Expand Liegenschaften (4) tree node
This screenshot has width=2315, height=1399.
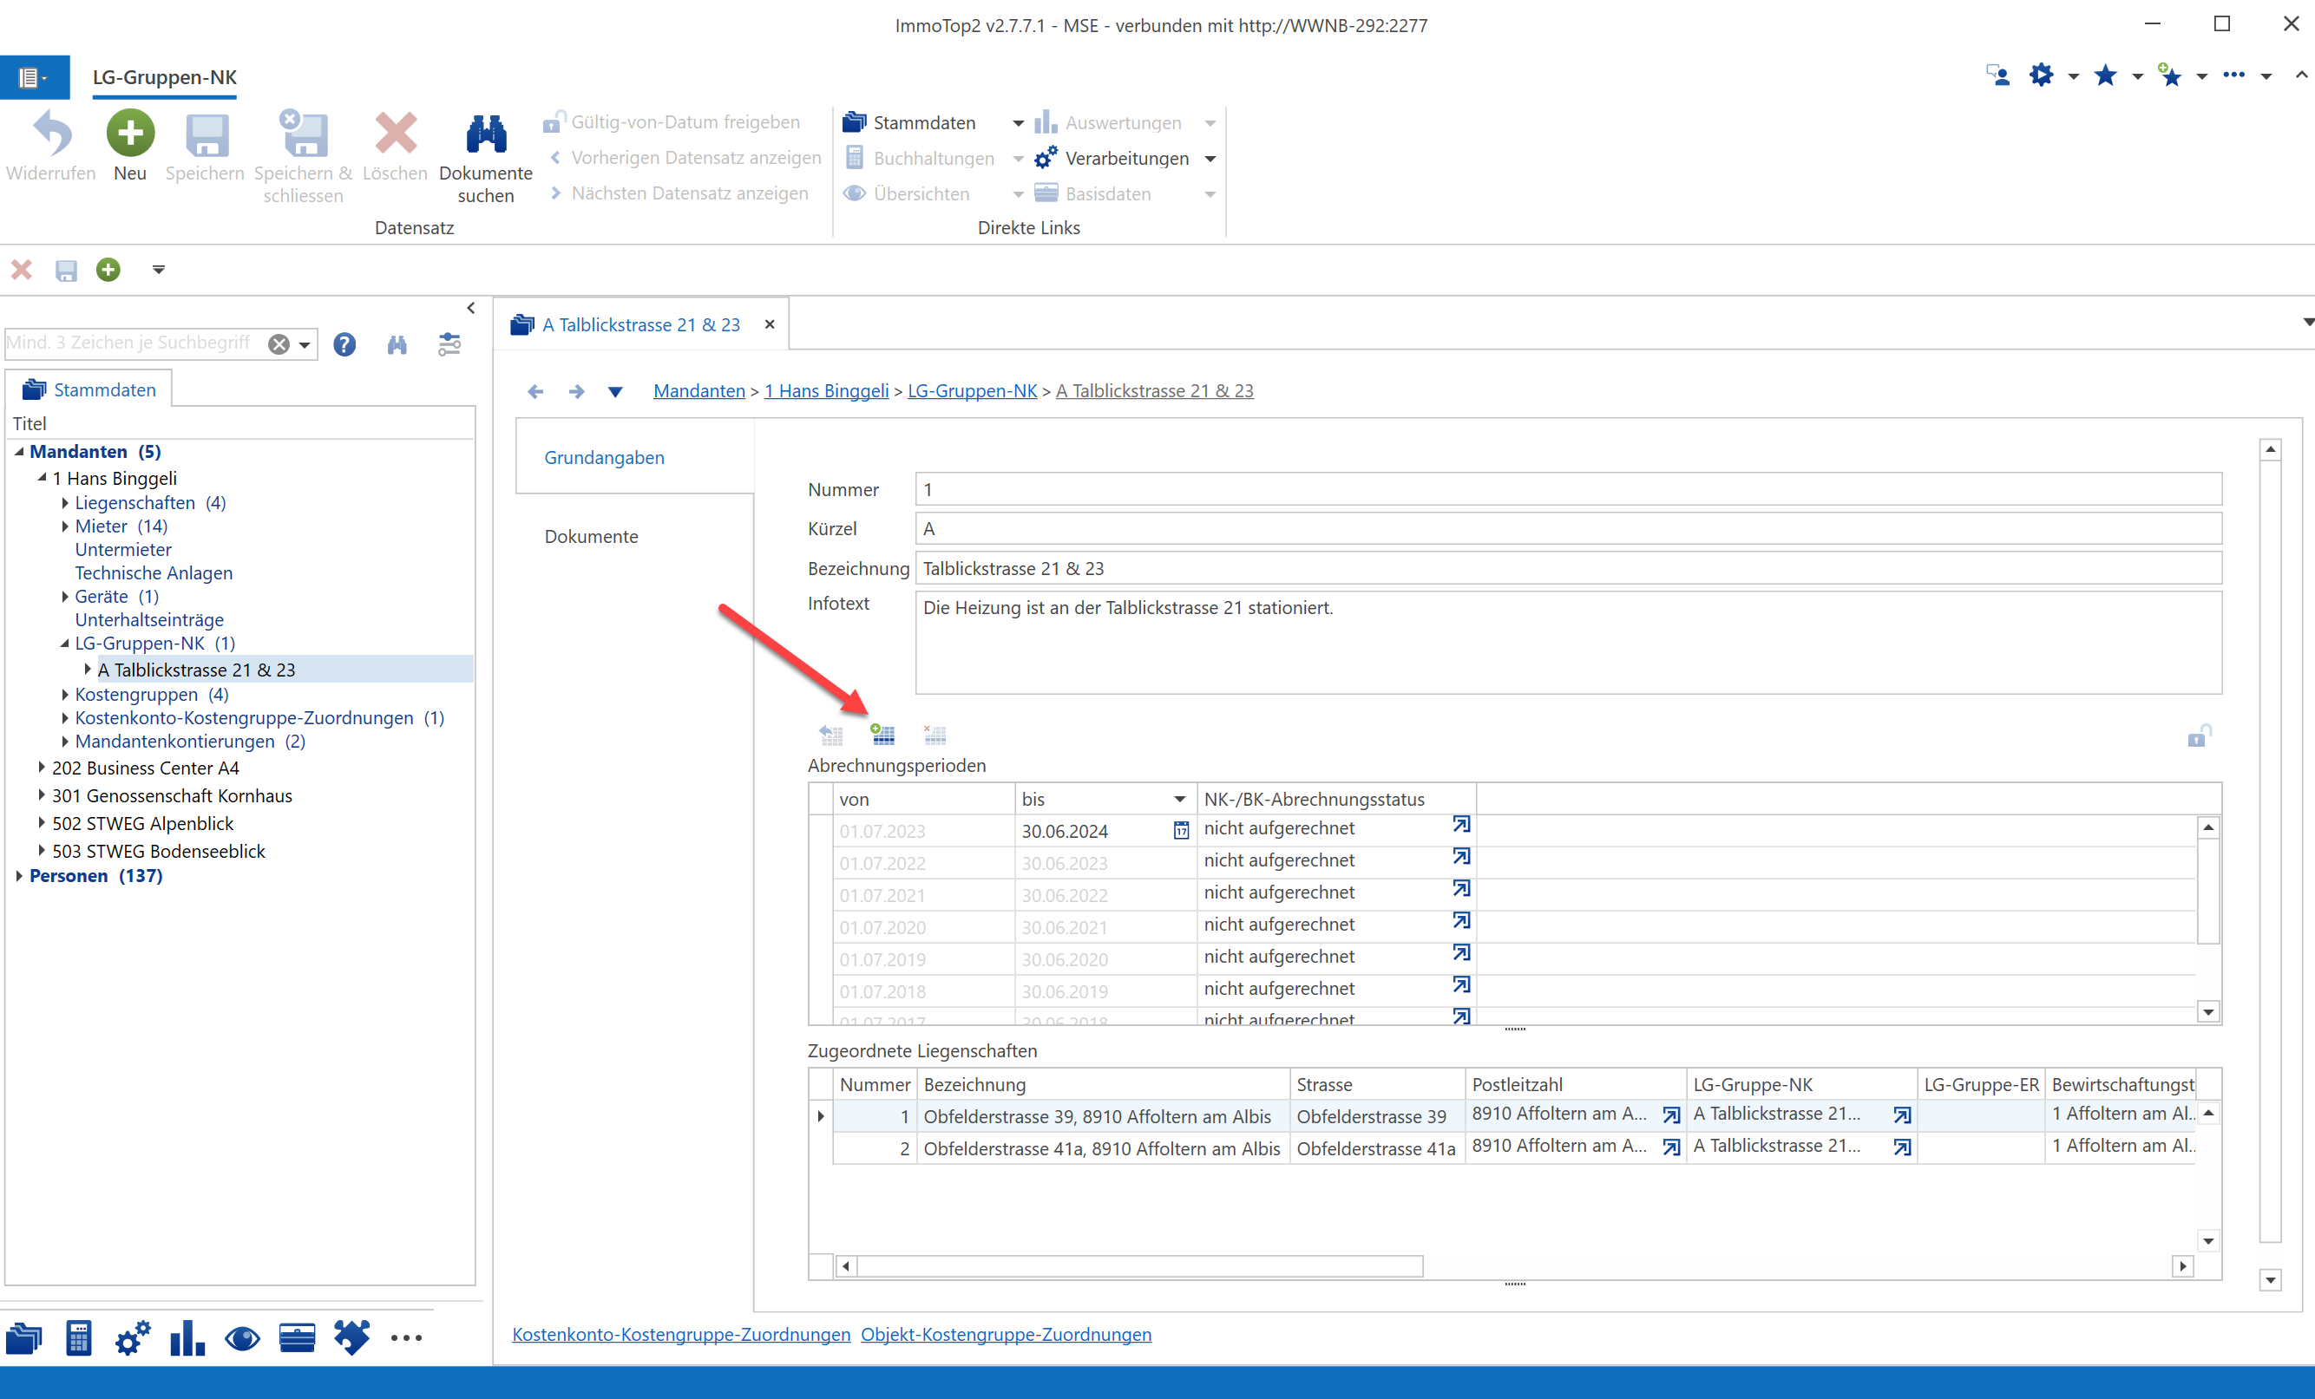65,503
